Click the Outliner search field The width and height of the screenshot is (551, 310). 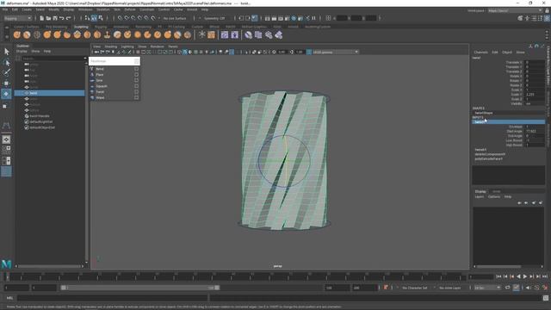point(53,59)
